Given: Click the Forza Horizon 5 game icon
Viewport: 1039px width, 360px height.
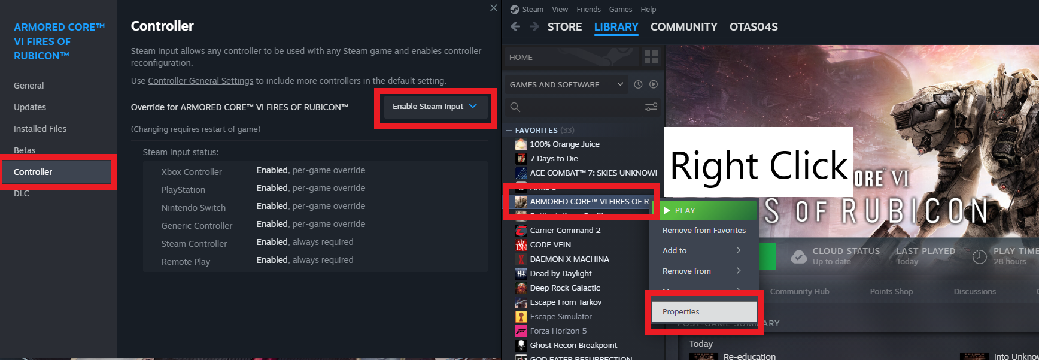Looking at the screenshot, I should pos(521,331).
